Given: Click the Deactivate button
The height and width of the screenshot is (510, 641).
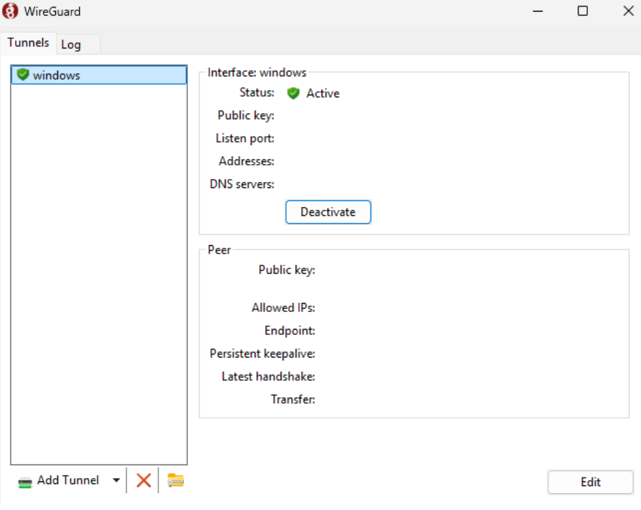Looking at the screenshot, I should coord(328,212).
